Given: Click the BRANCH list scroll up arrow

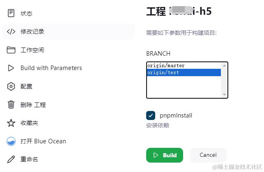Looking at the screenshot, I should (224, 66).
